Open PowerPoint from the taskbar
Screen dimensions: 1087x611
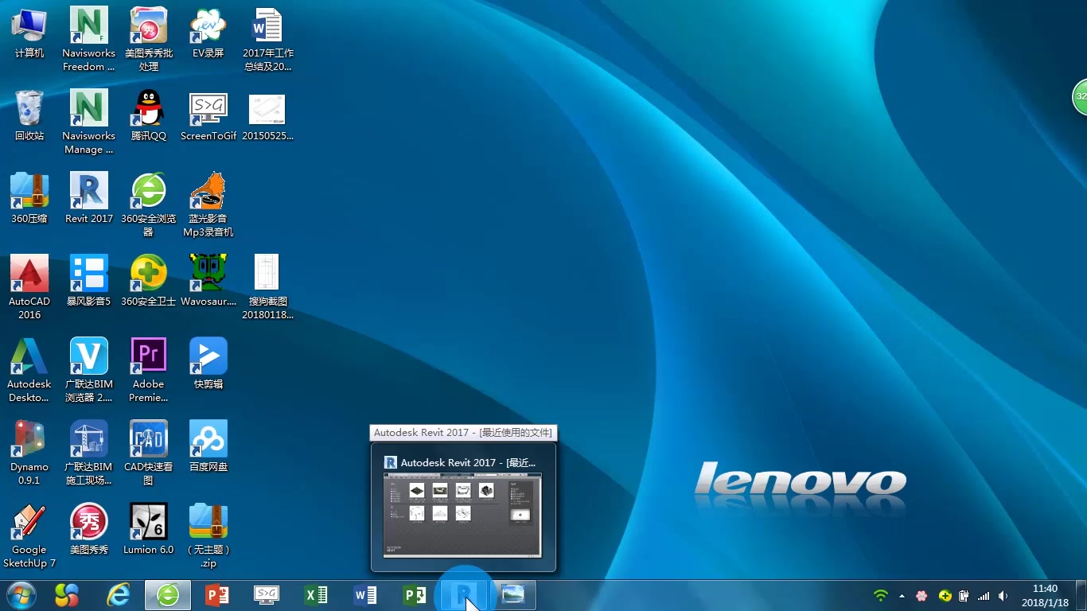[x=216, y=595]
